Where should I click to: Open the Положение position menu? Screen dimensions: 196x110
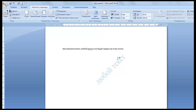tap(160, 15)
